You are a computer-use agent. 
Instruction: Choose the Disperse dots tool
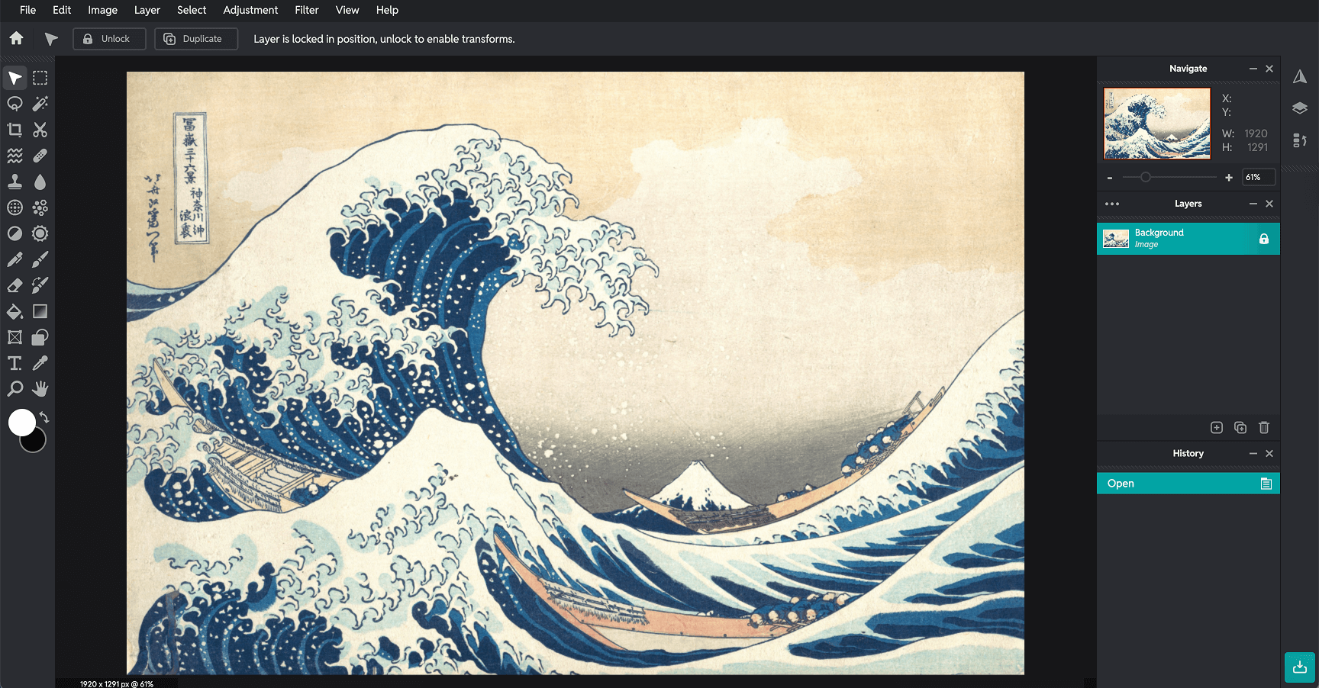[40, 207]
